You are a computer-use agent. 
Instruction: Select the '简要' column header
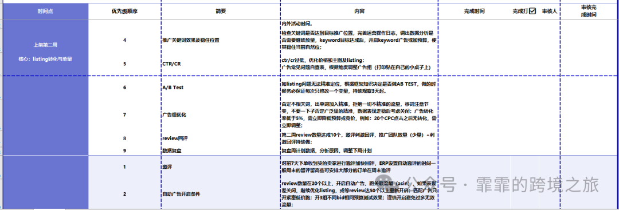click(221, 11)
